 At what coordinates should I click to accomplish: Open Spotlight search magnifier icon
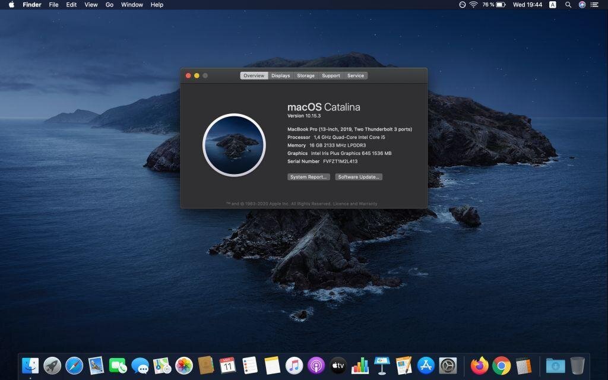click(x=568, y=5)
